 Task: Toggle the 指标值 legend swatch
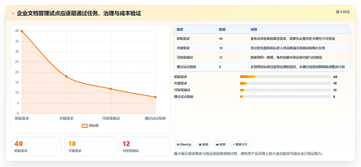tap(85, 126)
